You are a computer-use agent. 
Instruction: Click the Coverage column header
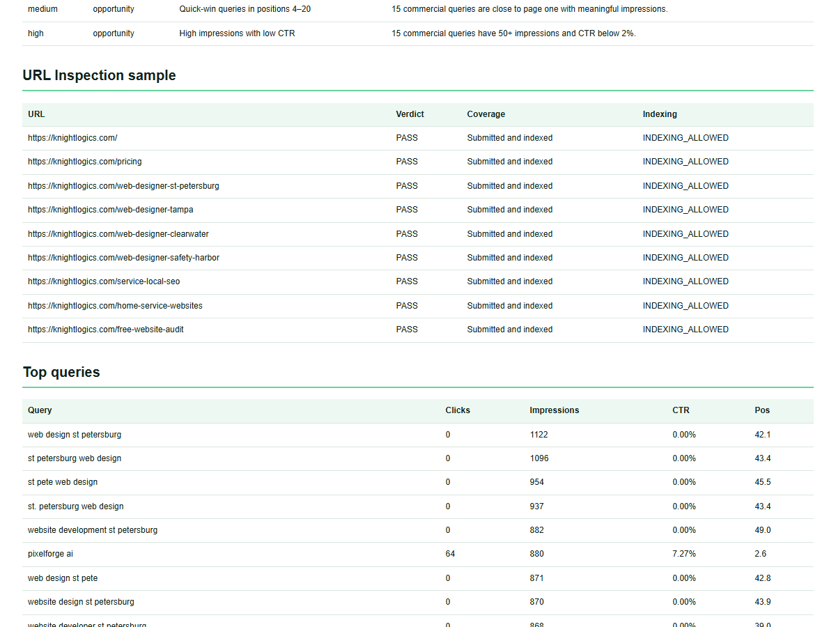pos(486,114)
